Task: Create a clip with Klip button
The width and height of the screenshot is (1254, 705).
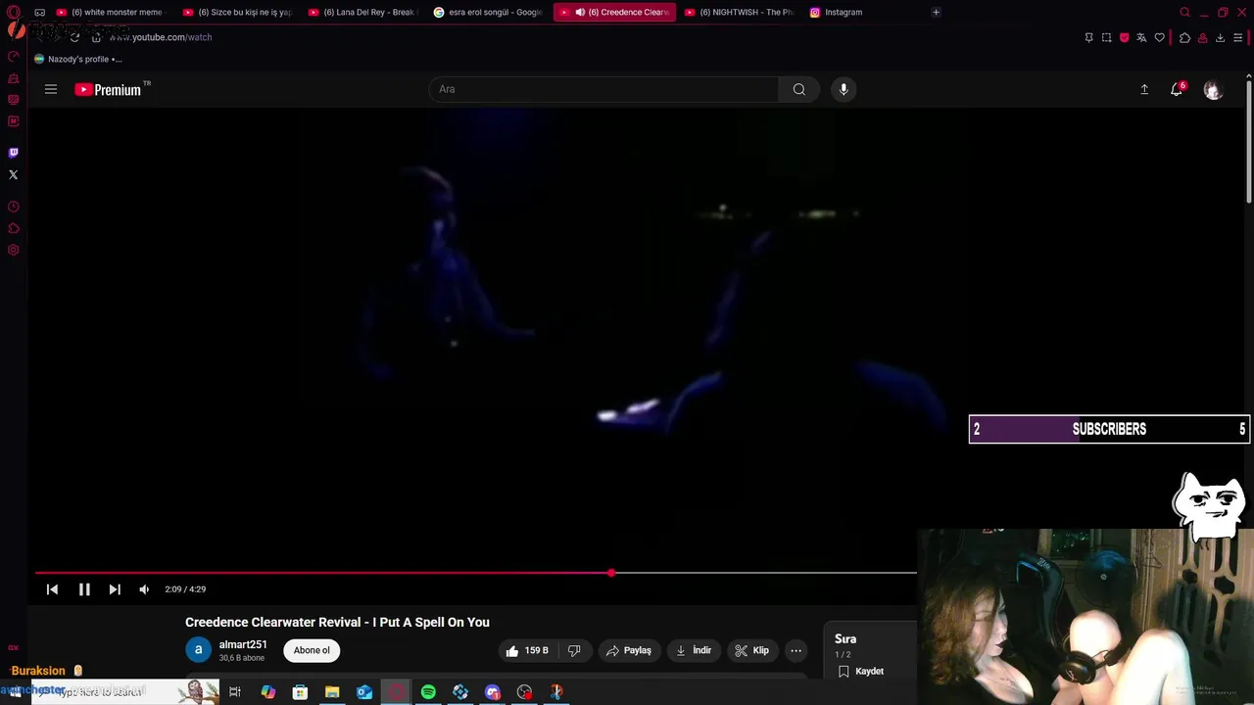Action: click(752, 650)
